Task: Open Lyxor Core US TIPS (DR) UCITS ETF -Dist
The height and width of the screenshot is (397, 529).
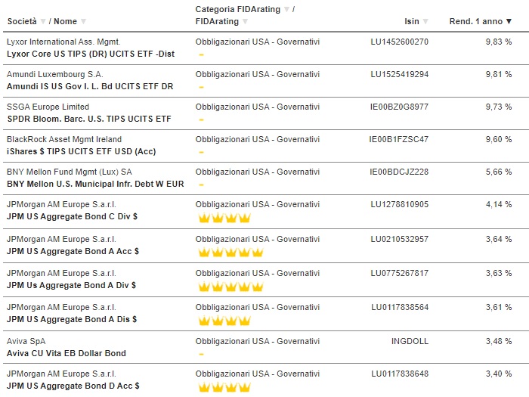Action: coord(91,54)
